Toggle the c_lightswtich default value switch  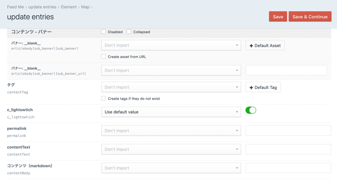tap(251, 110)
